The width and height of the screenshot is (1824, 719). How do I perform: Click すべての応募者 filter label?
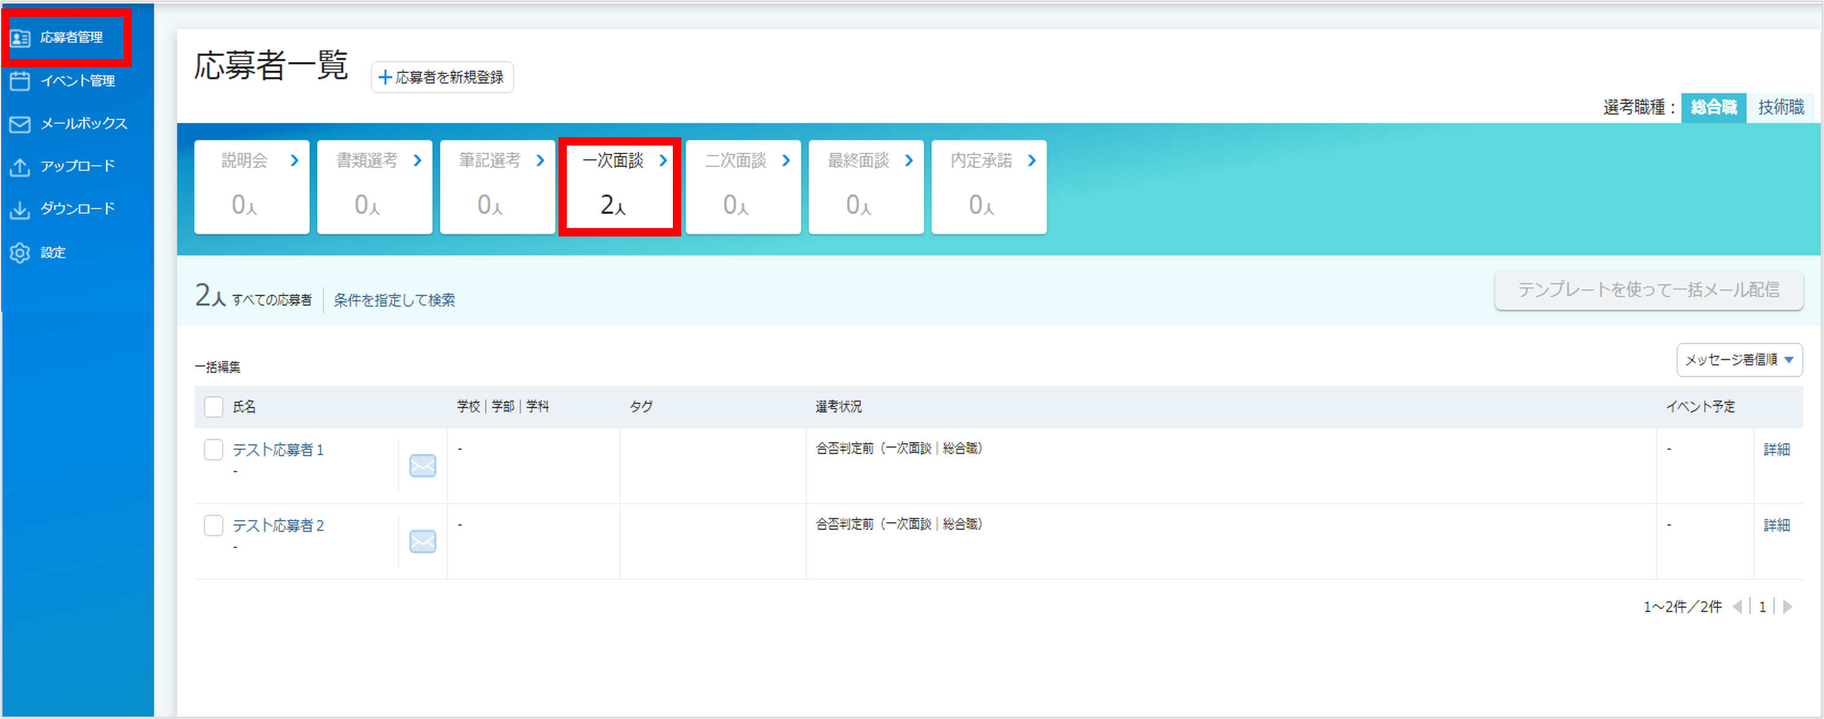(272, 300)
